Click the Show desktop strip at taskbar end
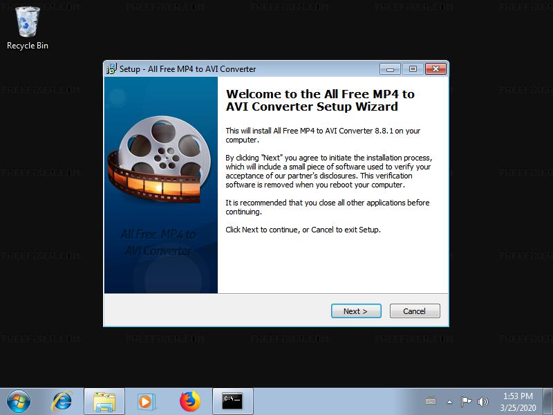Viewport: 553px width, 415px height. click(549, 401)
